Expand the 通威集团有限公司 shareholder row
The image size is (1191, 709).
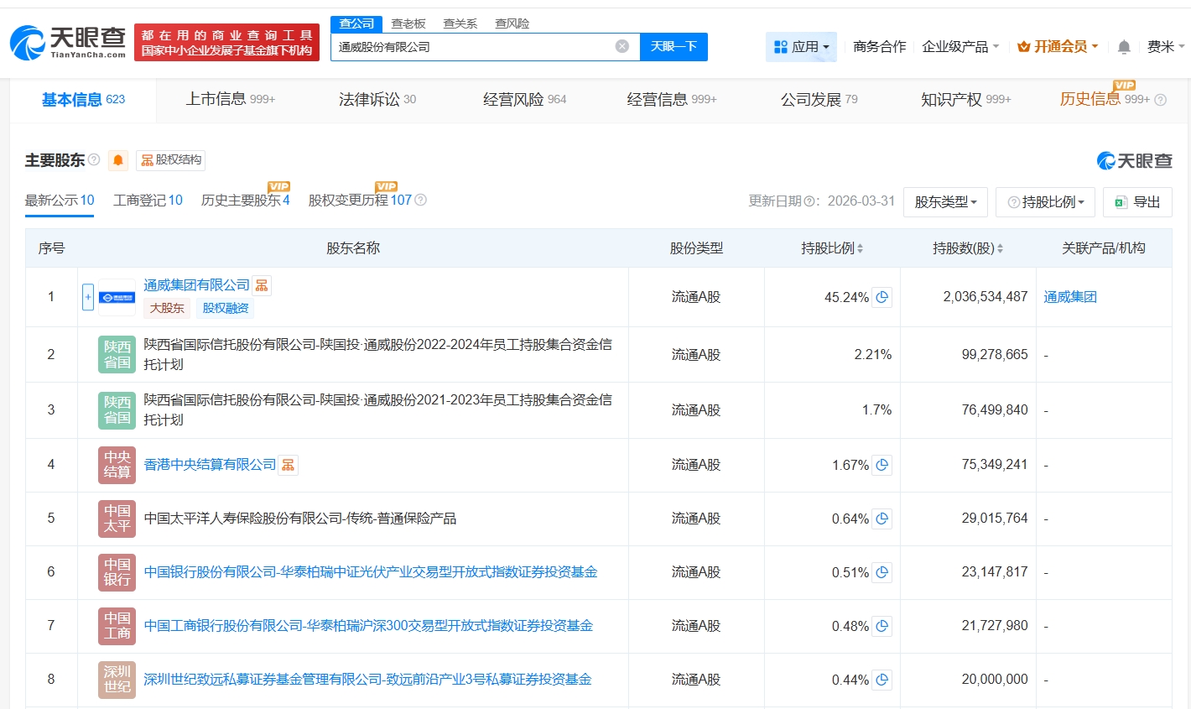click(x=88, y=297)
